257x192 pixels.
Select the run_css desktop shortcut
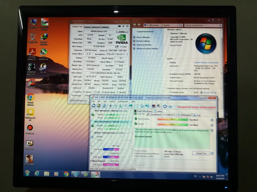[43, 68]
